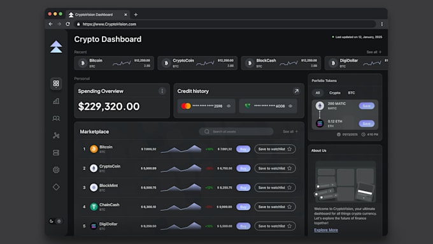Save DigiDollar to watchlist
433x244 pixels.
pos(275,226)
